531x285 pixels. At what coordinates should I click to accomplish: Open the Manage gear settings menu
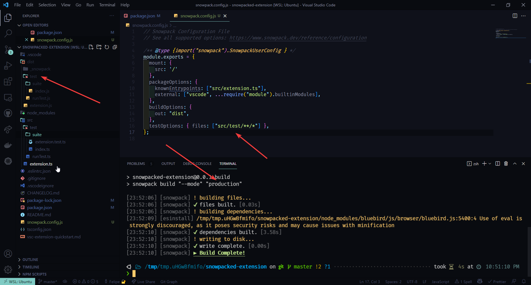(8, 269)
